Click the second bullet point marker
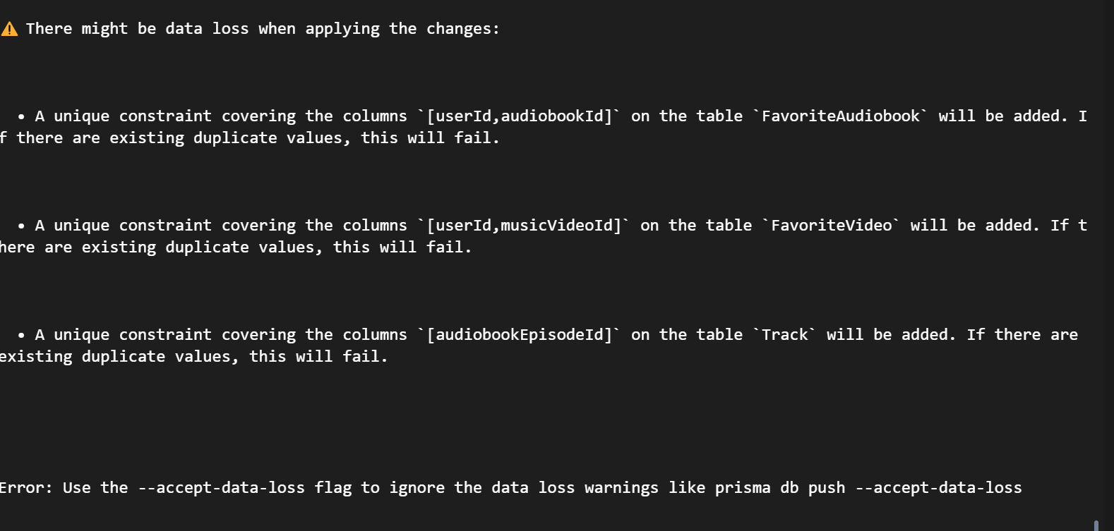Image resolution: width=1114 pixels, height=531 pixels. pos(21,226)
